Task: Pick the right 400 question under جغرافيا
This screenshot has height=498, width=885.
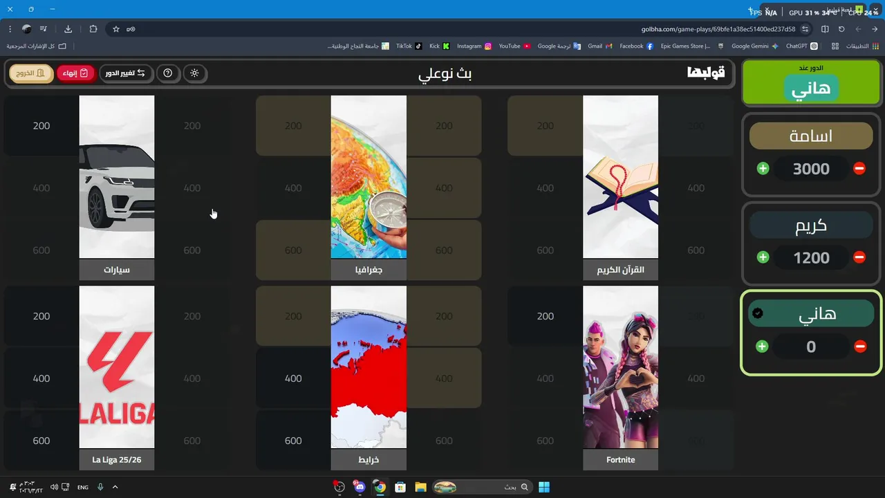Action: 444,188
